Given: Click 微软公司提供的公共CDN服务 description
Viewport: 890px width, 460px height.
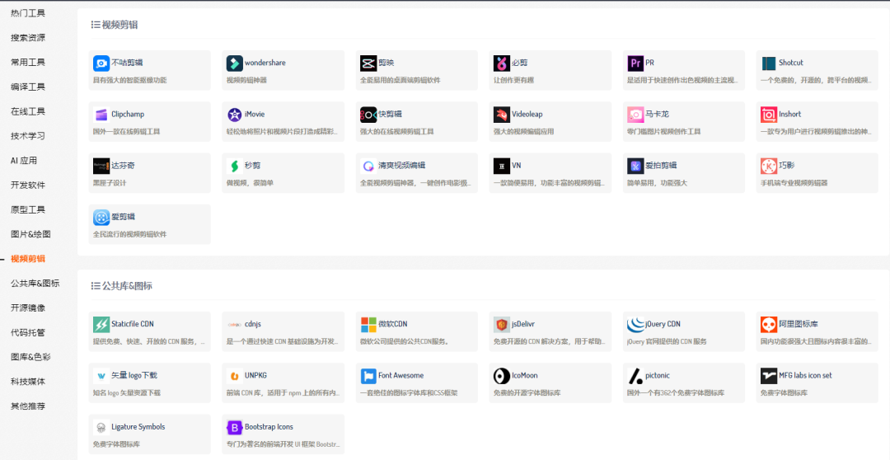Looking at the screenshot, I should (x=405, y=341).
